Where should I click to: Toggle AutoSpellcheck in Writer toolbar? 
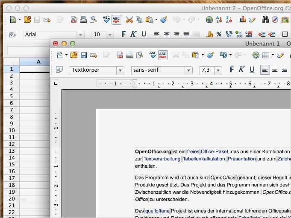tap(163, 55)
